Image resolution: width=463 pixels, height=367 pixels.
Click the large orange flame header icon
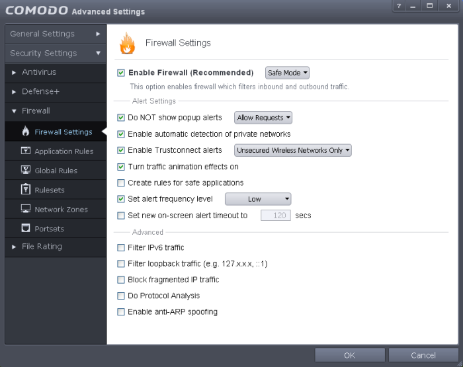click(x=127, y=44)
